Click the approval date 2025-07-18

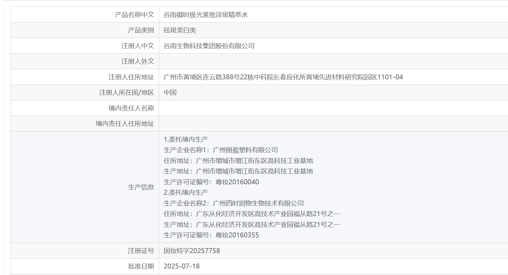181,266
